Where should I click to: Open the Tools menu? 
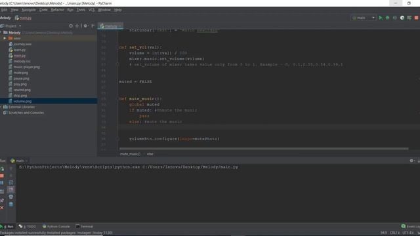[81, 10]
